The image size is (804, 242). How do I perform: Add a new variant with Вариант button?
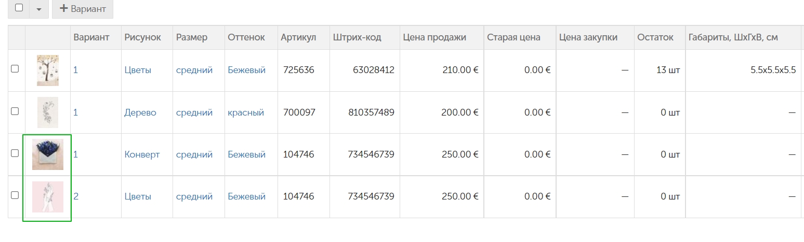coord(83,9)
